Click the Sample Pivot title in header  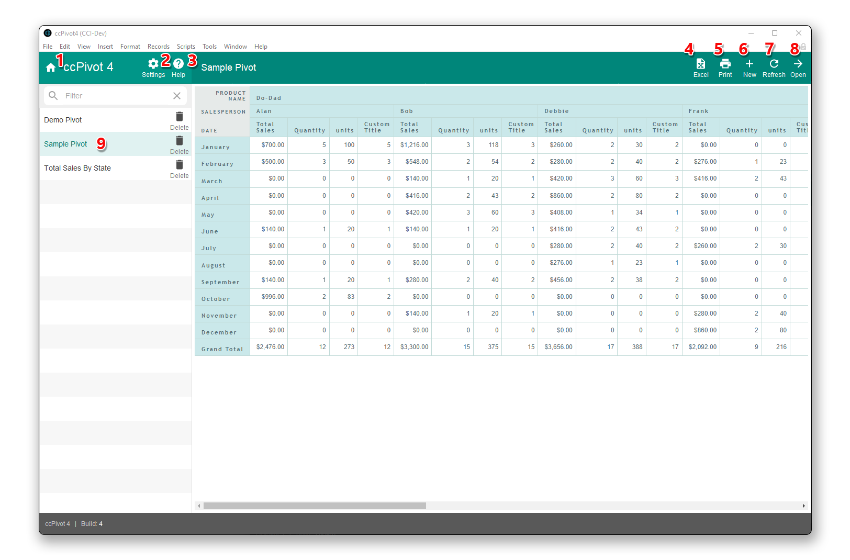[229, 68]
